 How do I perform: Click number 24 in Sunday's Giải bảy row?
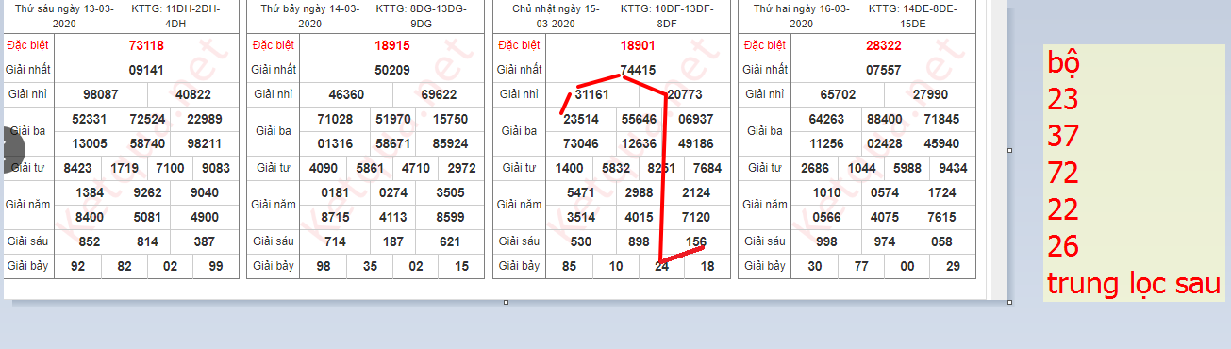[x=662, y=266]
